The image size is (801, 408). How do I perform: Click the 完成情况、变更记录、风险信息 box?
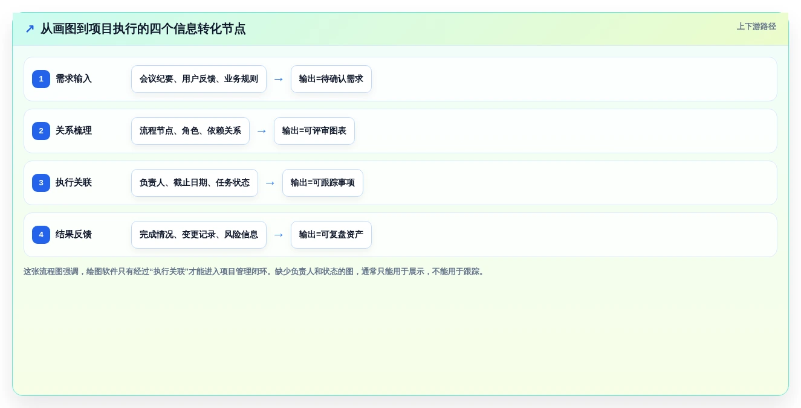[199, 235]
